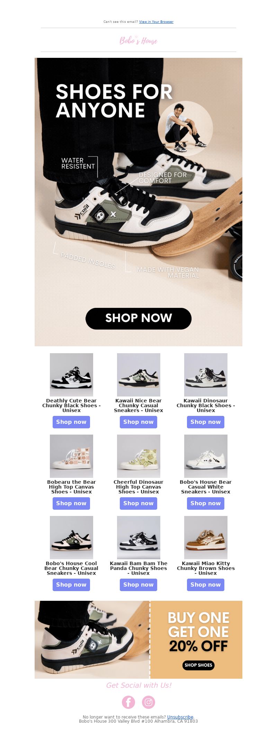Shop now for Cool Bear Chunky Casual Sneakers
277x740 pixels.
click(x=71, y=585)
